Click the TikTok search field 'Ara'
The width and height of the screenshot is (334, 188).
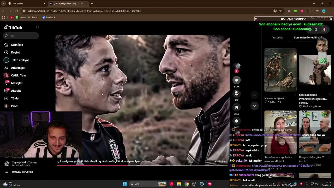pyautogui.click(x=21, y=36)
